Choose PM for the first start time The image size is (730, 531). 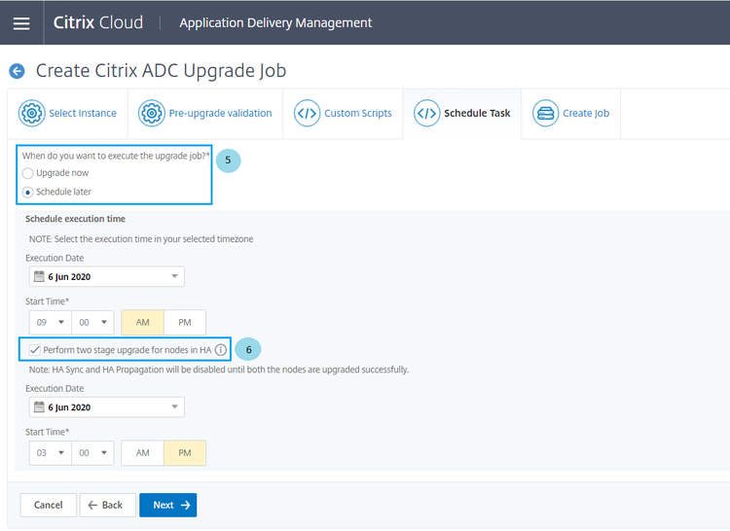pos(185,322)
